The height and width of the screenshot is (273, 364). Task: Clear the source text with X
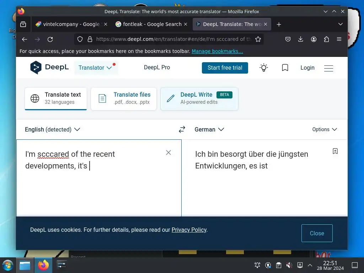[168, 152]
